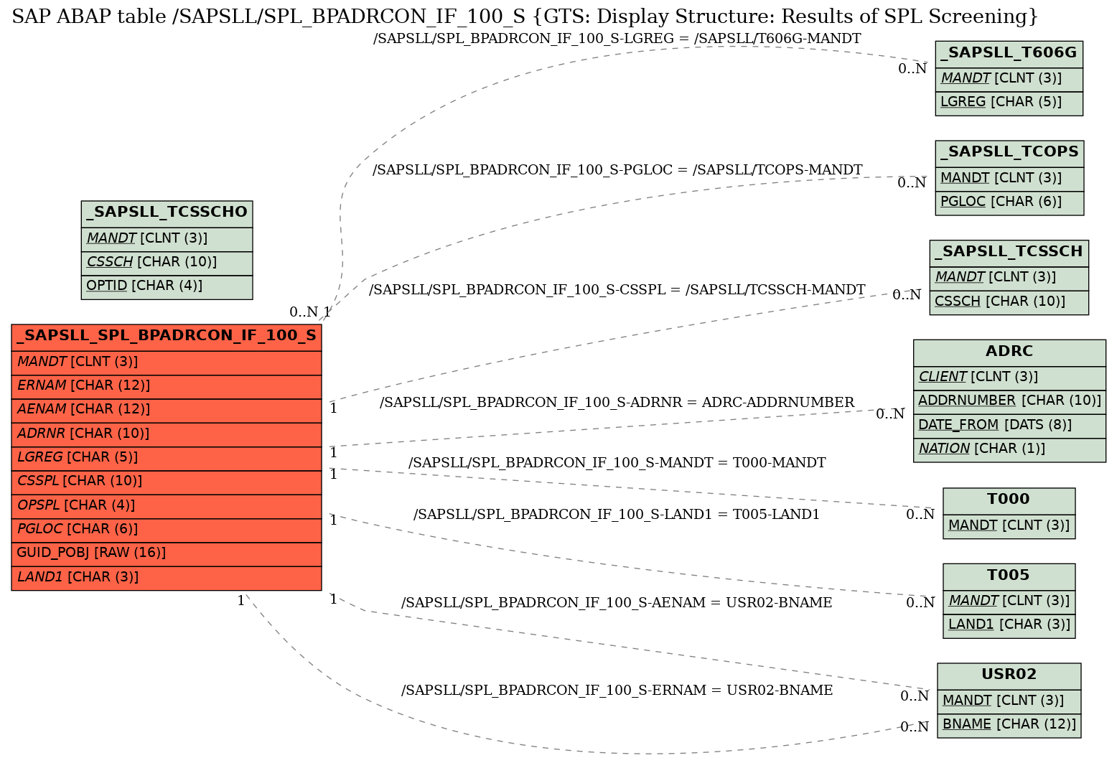1117x758 pixels.
Task: Select MANDT [CLNT (3)] in T000 table
Action: click(1009, 526)
